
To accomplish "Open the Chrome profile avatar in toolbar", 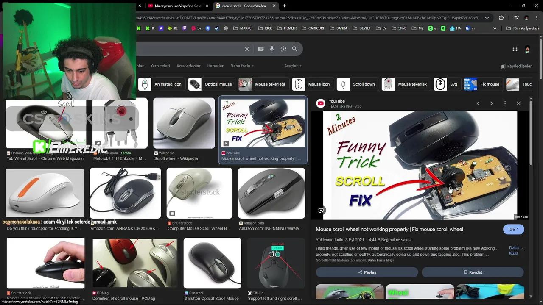I will pos(526,18).
